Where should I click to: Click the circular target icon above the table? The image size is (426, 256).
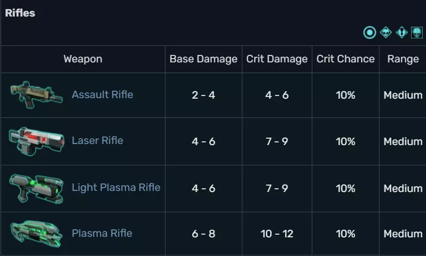(369, 33)
